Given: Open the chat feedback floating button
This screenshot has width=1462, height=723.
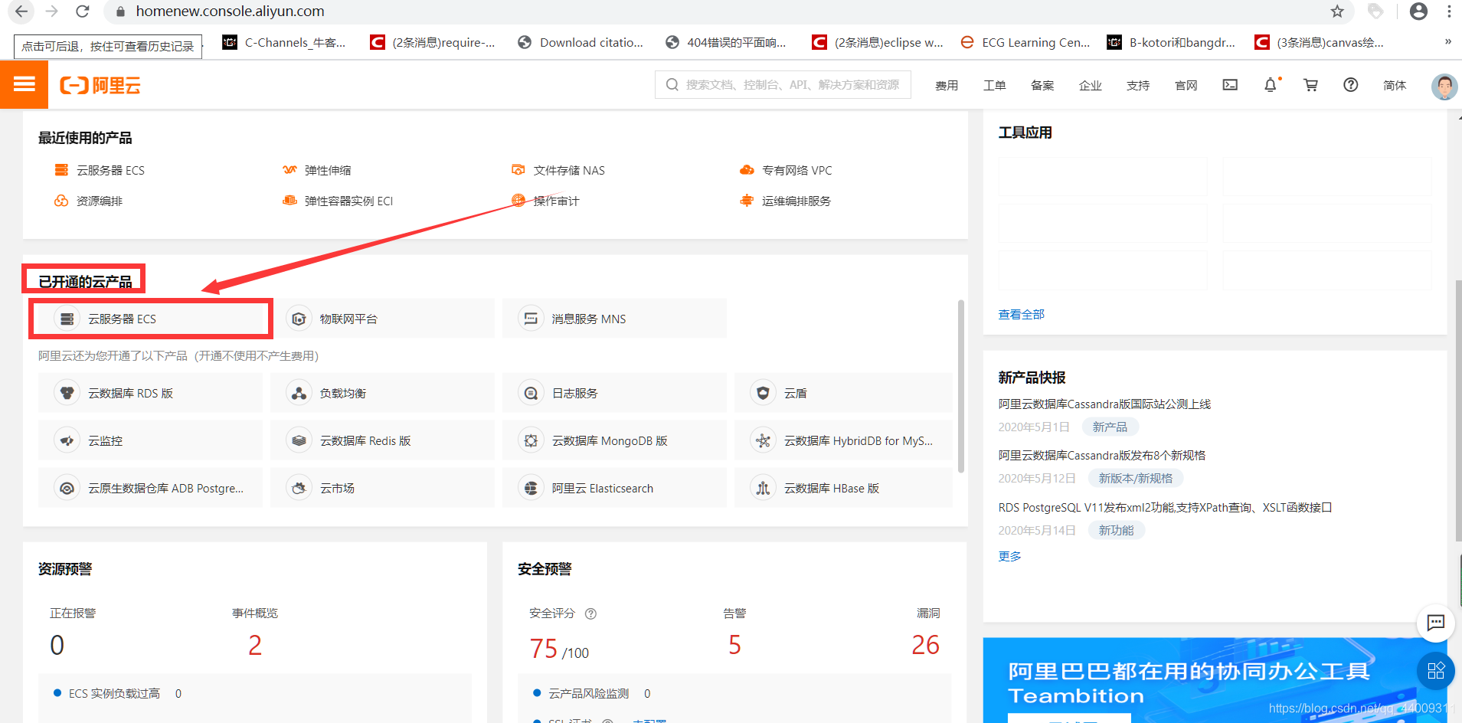Looking at the screenshot, I should 1436,623.
